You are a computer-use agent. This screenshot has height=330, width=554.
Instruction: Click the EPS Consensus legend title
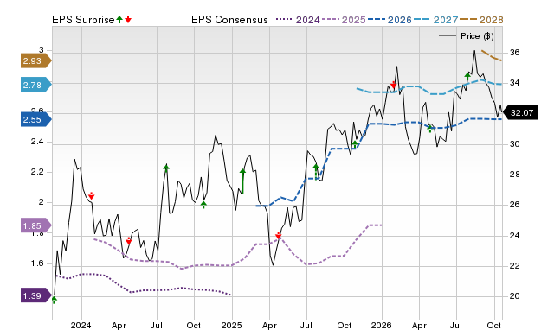tap(229, 20)
